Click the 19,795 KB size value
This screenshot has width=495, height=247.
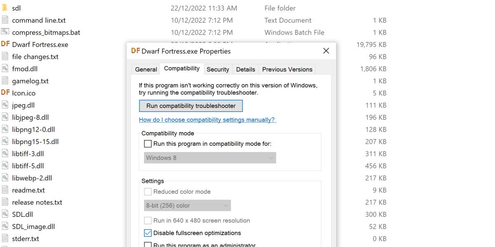tap(371, 44)
